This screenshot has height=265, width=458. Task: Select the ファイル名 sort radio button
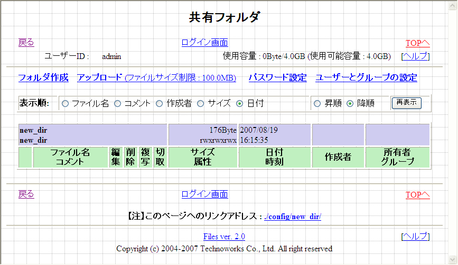pyautogui.click(x=66, y=104)
